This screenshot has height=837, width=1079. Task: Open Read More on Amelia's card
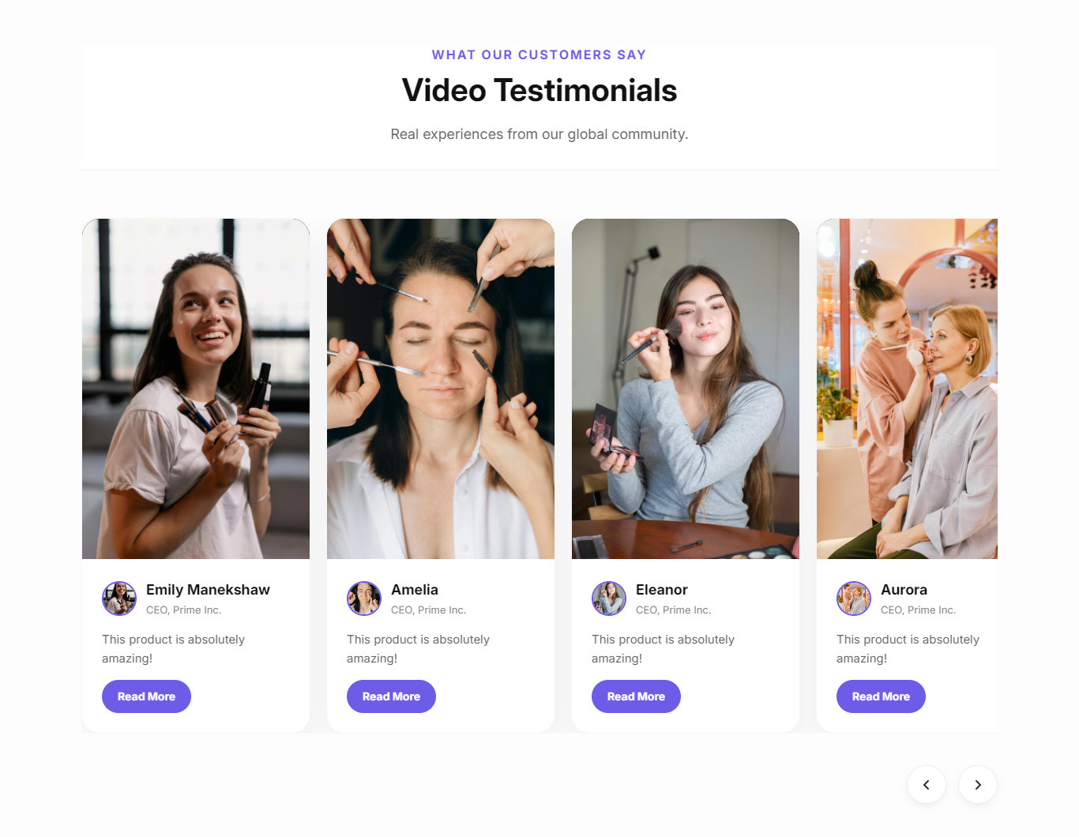(x=391, y=696)
